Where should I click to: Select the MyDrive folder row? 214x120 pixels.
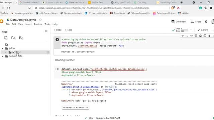pos(25,52)
